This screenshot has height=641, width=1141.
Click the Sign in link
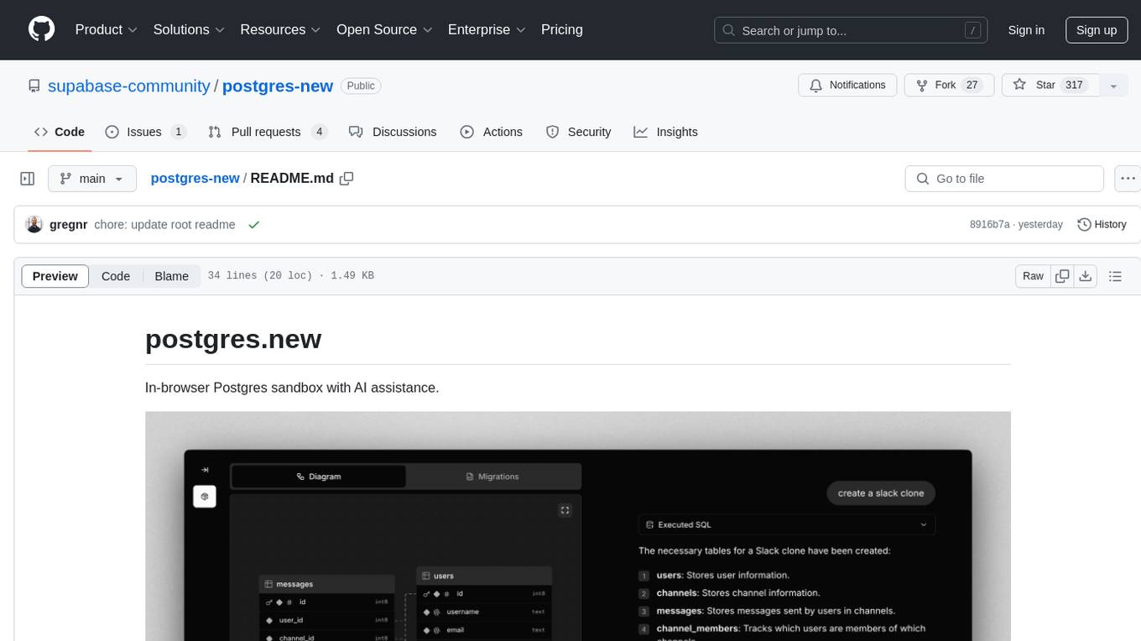click(x=1026, y=30)
